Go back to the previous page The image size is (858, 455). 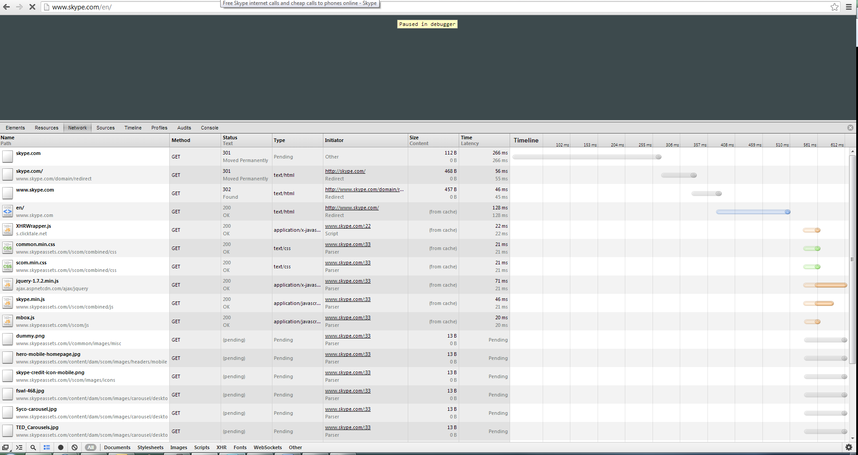(7, 7)
